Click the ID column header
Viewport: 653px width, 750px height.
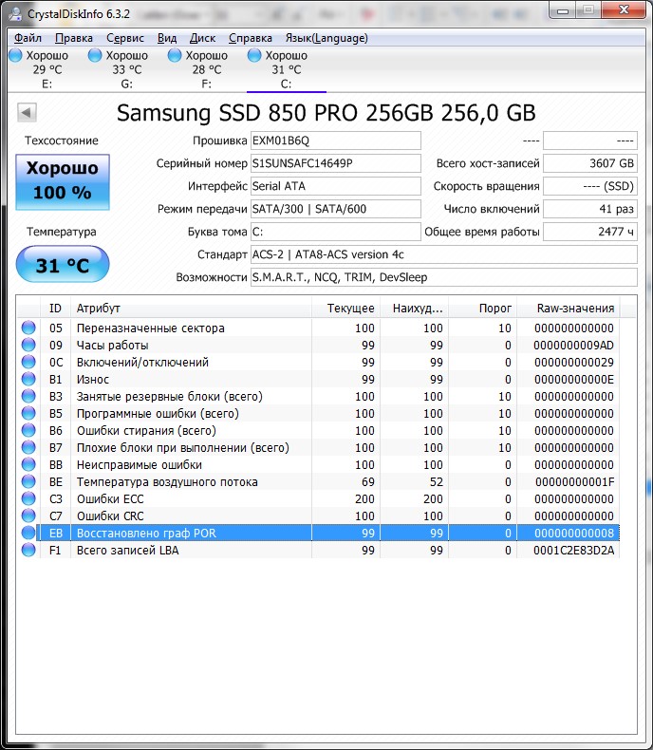pyautogui.click(x=55, y=308)
